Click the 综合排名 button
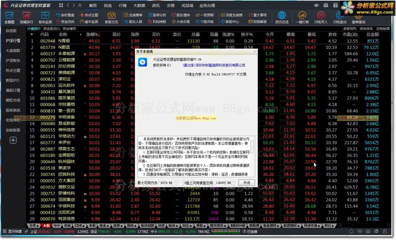 click(366, 29)
